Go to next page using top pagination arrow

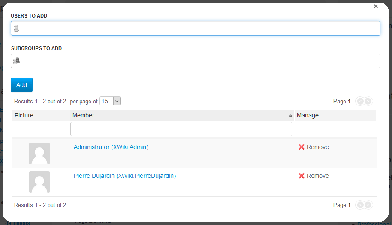(x=368, y=101)
